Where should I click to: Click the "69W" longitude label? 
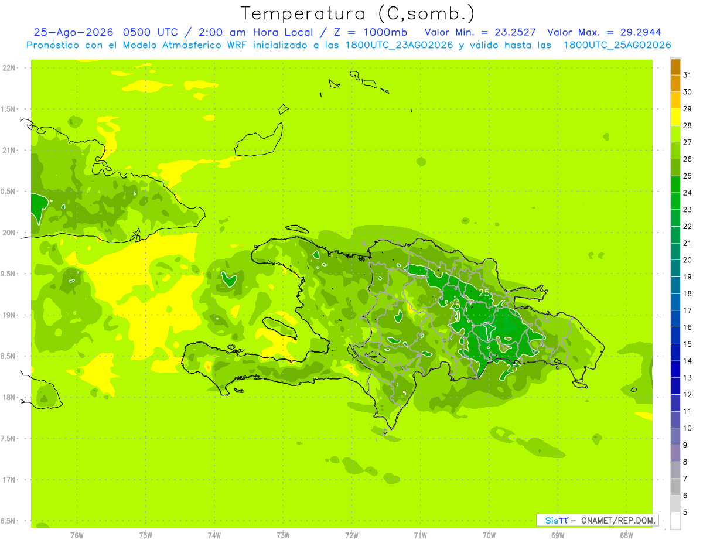click(558, 535)
